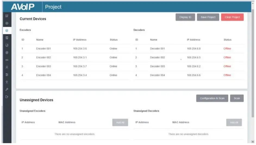Select the Decoder 004 name cell
Screen dimensions: 256x145
click(x=157, y=75)
